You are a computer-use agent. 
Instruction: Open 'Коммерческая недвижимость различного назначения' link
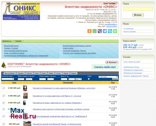[x=26, y=56]
